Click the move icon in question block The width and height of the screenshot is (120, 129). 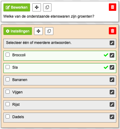tap(37, 7)
